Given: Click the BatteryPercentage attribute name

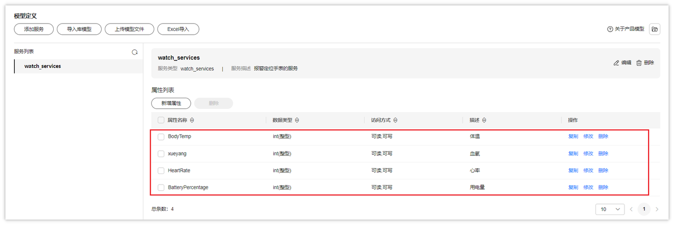Looking at the screenshot, I should pos(188,187).
